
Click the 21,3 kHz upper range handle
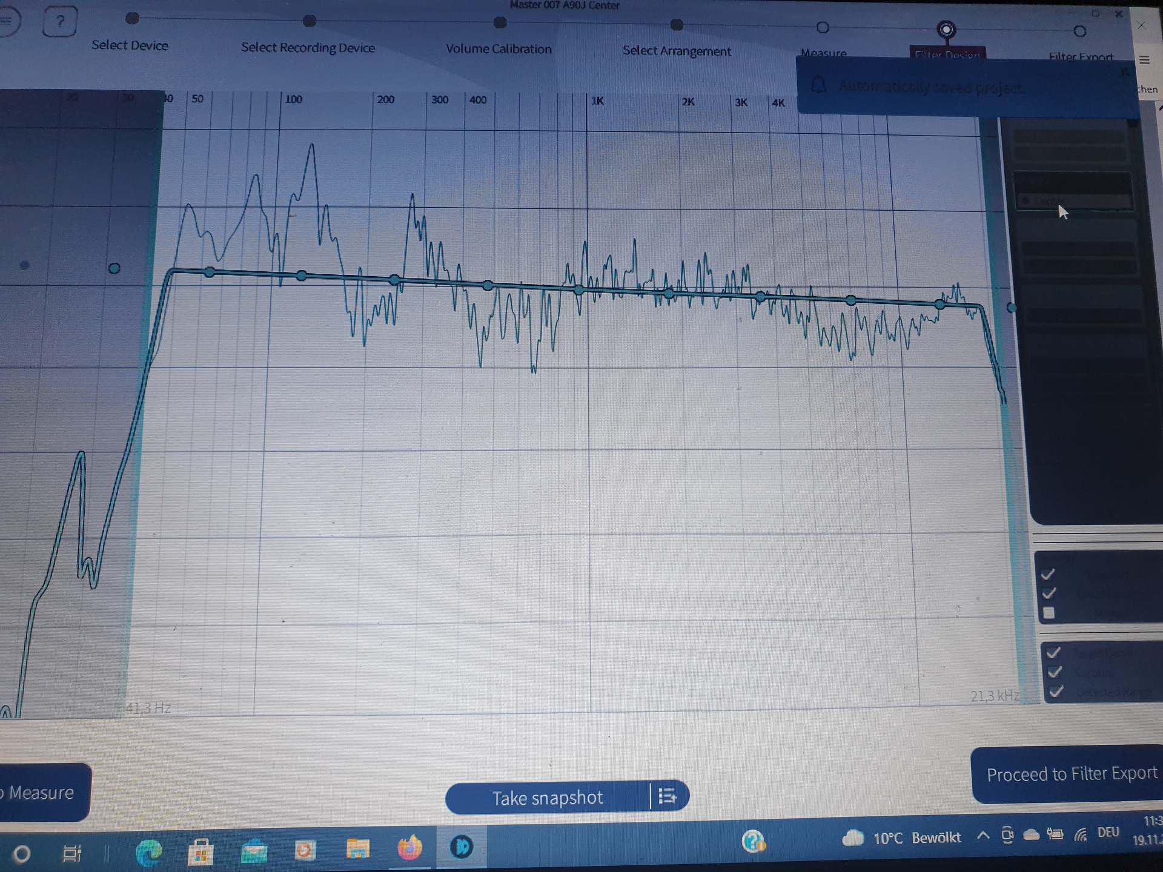click(1011, 308)
